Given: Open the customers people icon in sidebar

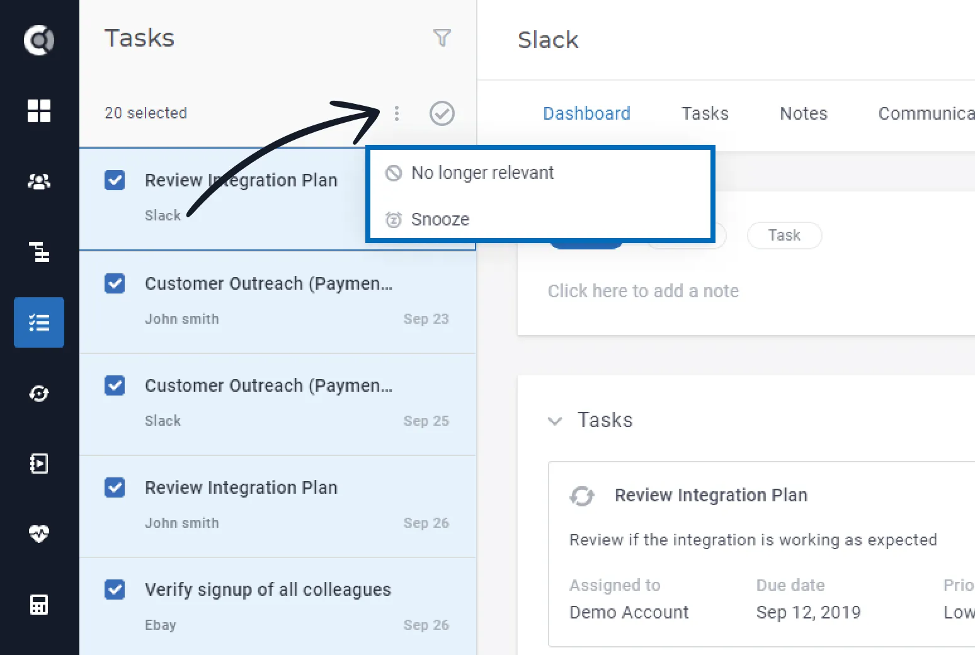Looking at the screenshot, I should [x=39, y=182].
